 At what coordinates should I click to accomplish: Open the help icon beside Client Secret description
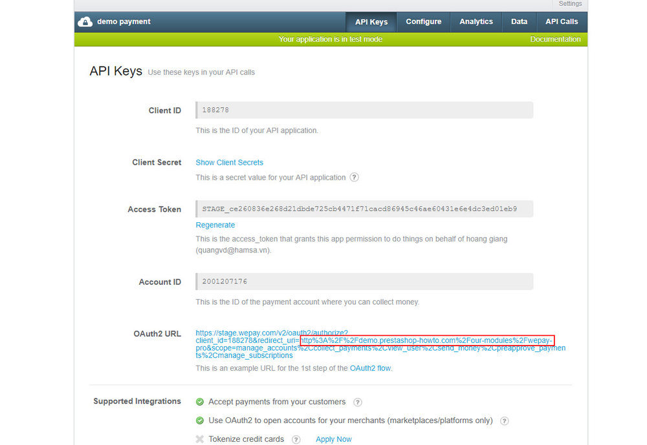pos(354,177)
